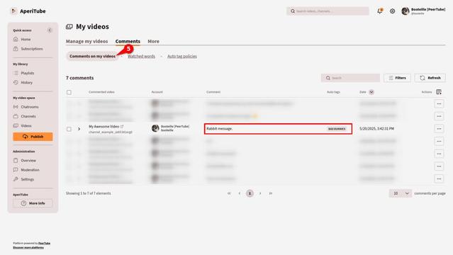
Task: Open the My Awesome Video external link icon
Action: click(122, 127)
